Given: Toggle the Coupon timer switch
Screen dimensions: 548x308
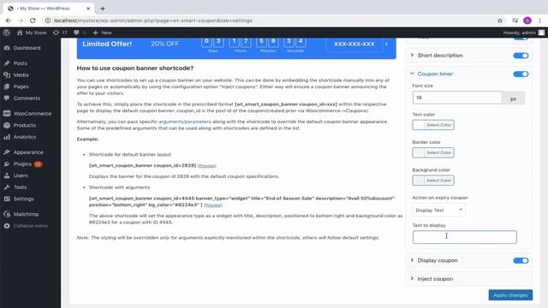Looking at the screenshot, I should coord(521,74).
